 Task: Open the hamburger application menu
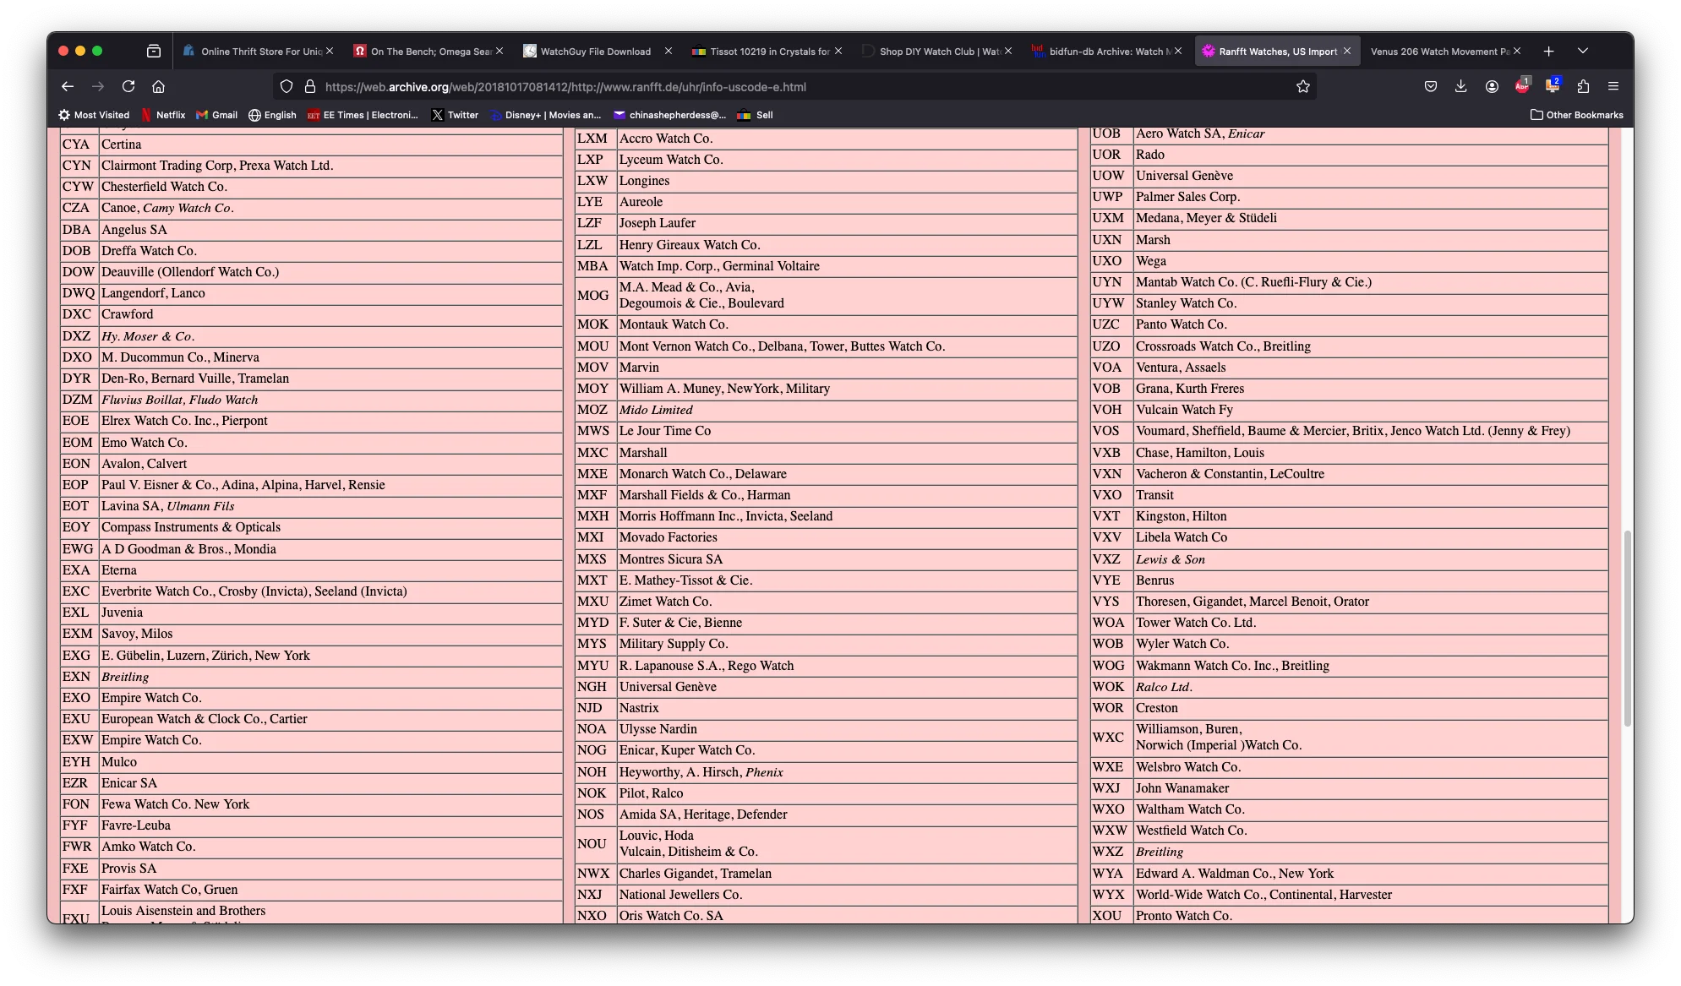1613,86
